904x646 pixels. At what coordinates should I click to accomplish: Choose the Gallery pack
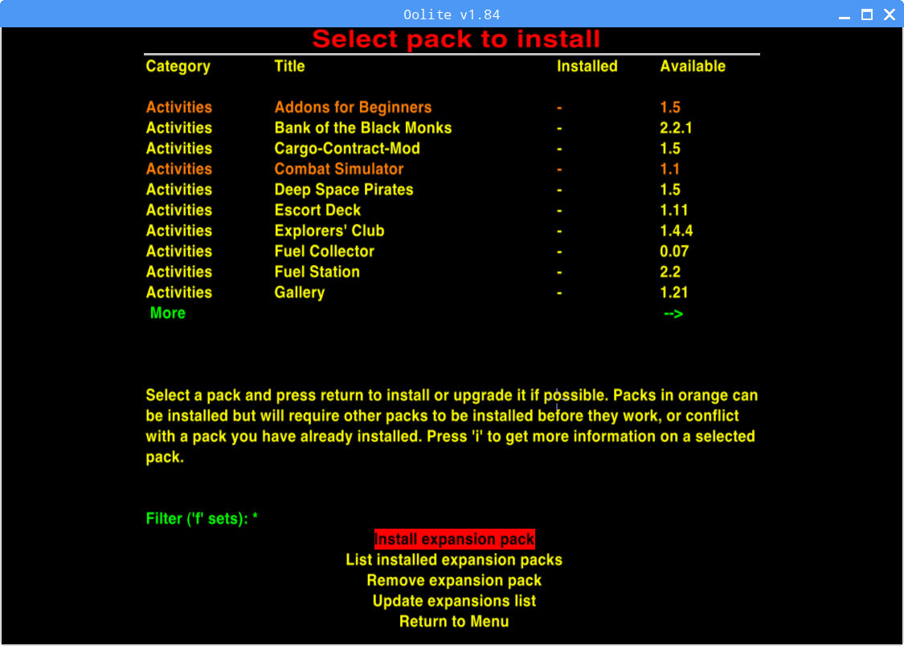(299, 292)
